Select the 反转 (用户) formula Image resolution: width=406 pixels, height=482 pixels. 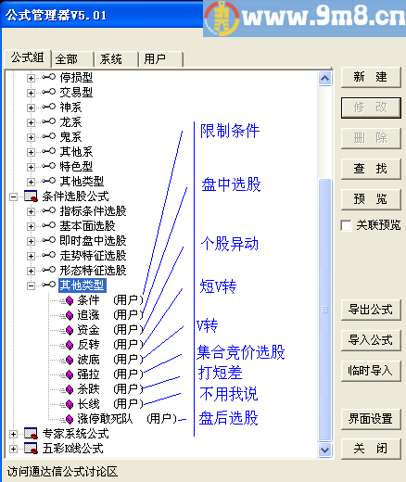tap(110, 345)
